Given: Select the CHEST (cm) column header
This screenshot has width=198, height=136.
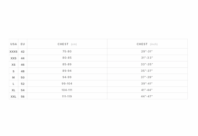Looking at the screenshot, I should click(x=67, y=44).
